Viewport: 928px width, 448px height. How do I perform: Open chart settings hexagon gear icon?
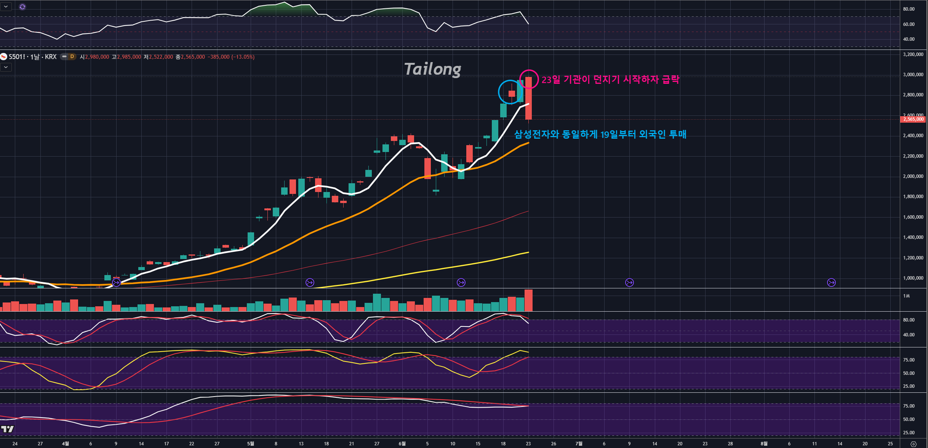(913, 444)
